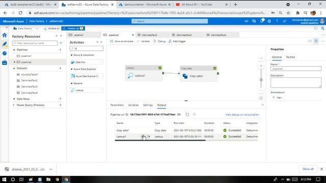
Task: Click the Description text area
Action: pyautogui.click(x=296, y=82)
